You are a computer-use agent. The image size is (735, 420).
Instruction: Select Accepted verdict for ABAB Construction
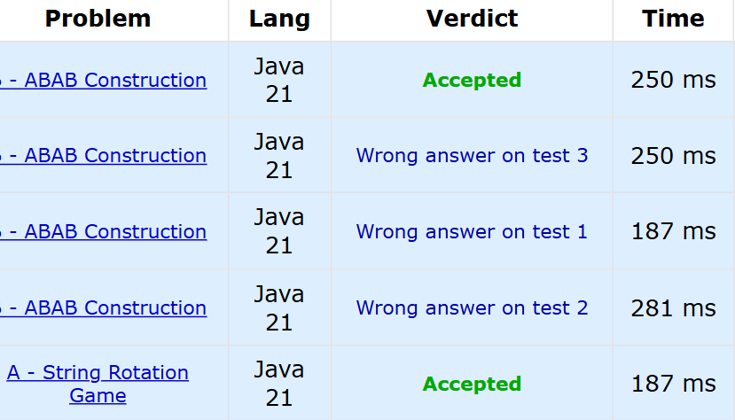point(472,80)
